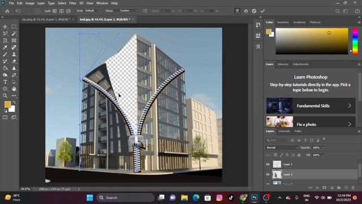Select the Move tool
The height and width of the screenshot is (204, 362).
5,27
